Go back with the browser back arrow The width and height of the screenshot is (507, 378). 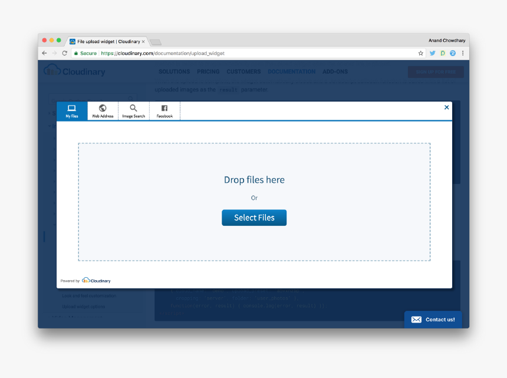pyautogui.click(x=45, y=53)
